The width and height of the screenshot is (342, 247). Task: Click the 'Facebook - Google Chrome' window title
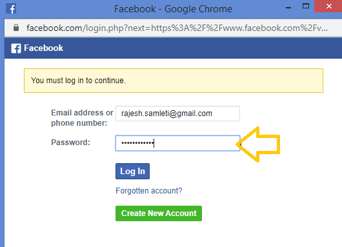coord(173,9)
